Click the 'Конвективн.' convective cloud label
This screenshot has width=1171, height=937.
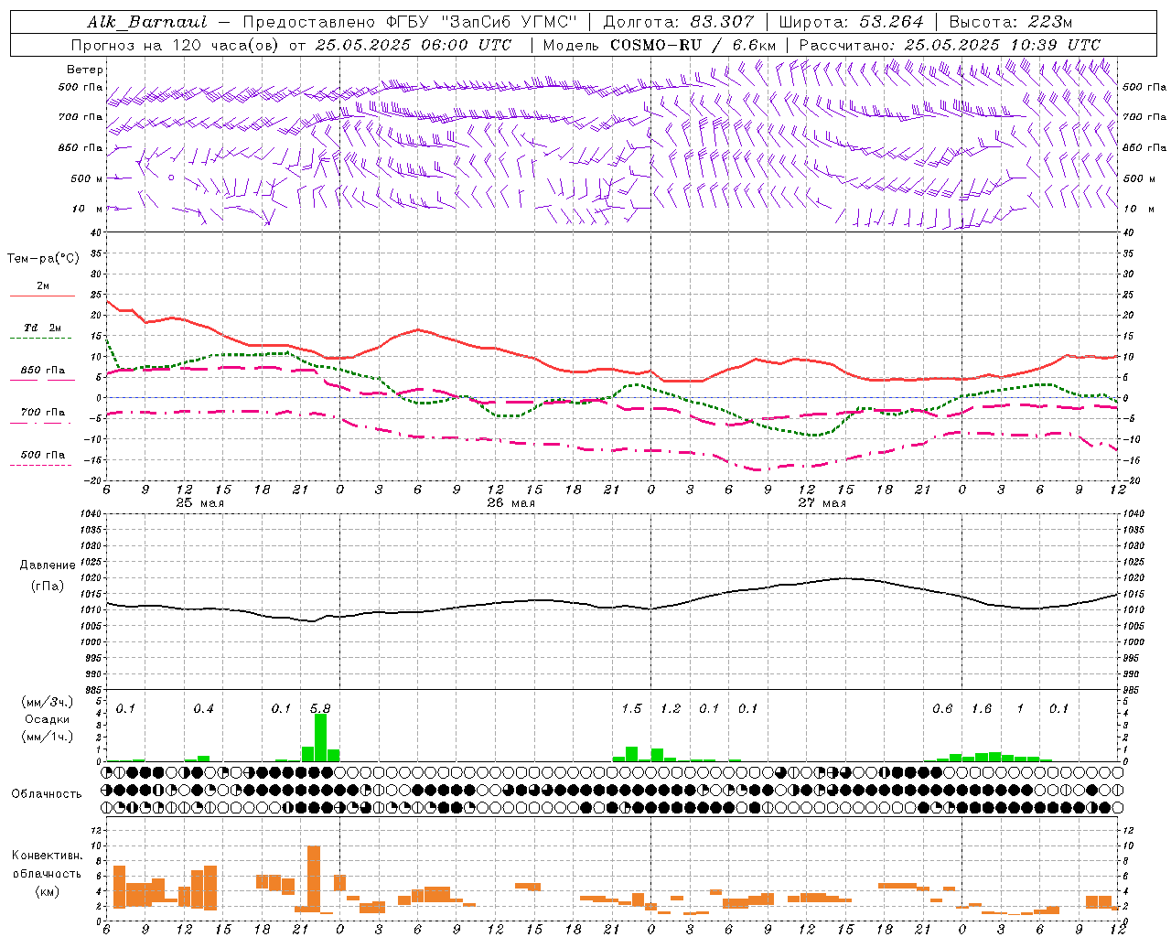click(x=48, y=856)
